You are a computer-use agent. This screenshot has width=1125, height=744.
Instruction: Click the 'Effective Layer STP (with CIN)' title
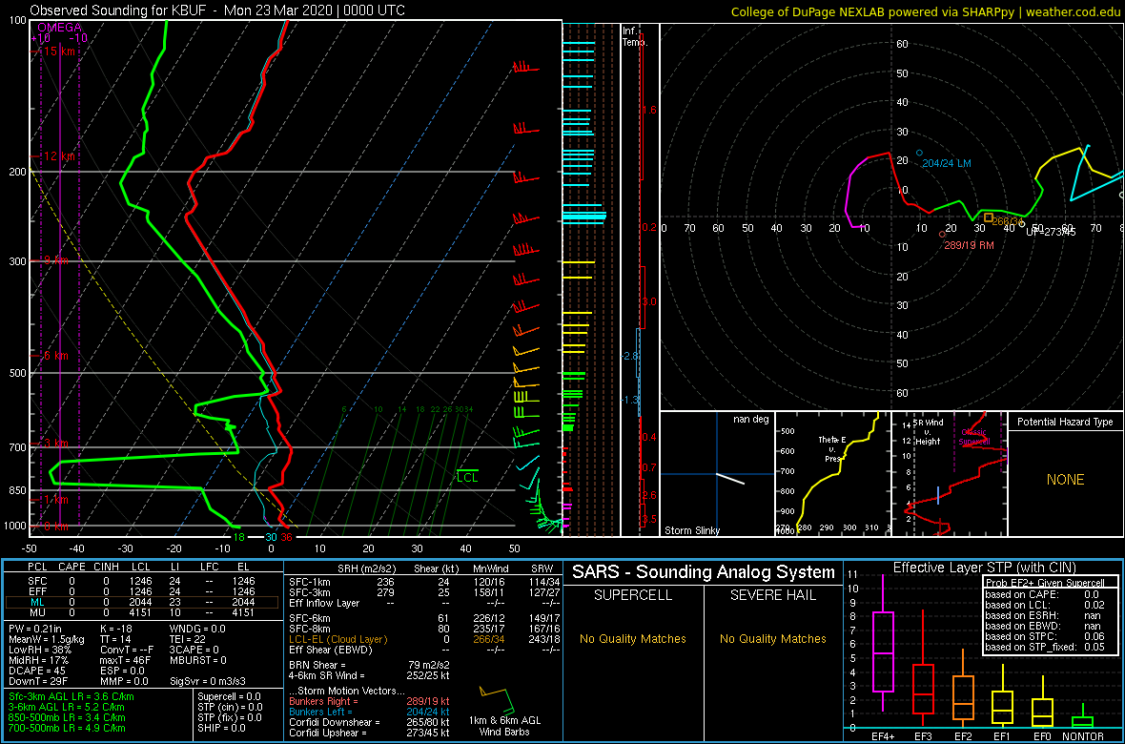click(983, 568)
